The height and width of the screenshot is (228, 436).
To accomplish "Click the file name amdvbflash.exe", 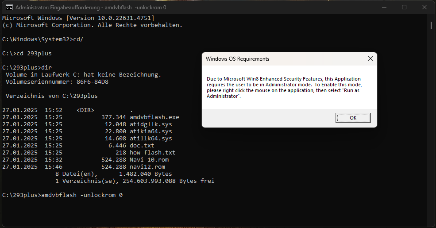I will [154, 117].
